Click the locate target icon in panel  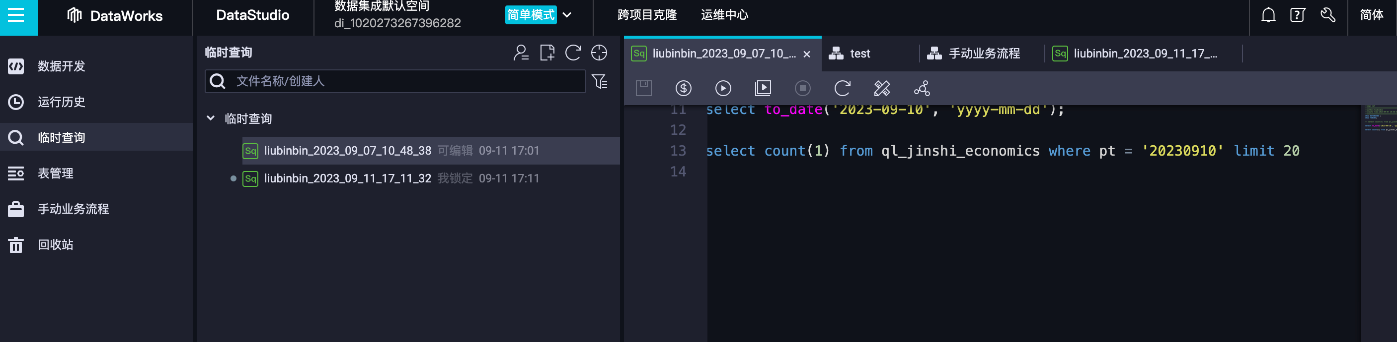point(599,53)
